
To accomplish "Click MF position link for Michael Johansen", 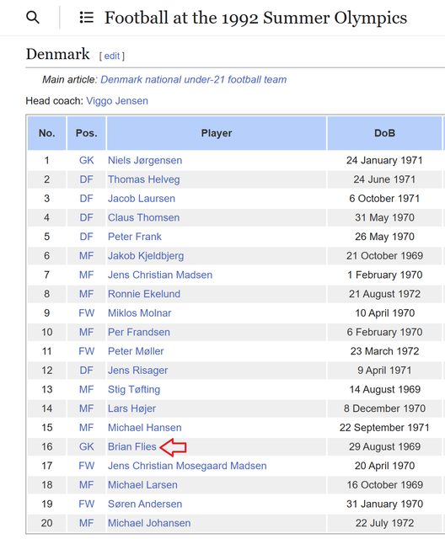I will click(86, 523).
